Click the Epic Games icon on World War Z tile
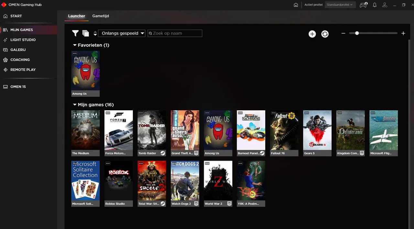Image resolution: width=414 pixels, height=229 pixels. tap(229, 204)
